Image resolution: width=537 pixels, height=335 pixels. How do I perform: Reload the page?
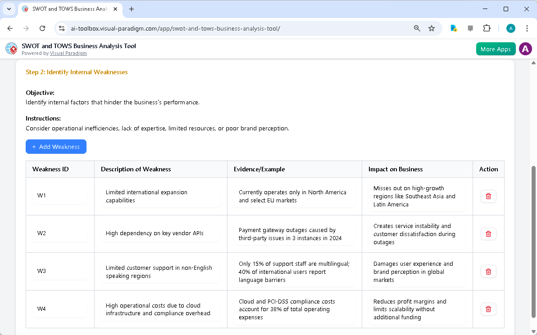coord(42,28)
